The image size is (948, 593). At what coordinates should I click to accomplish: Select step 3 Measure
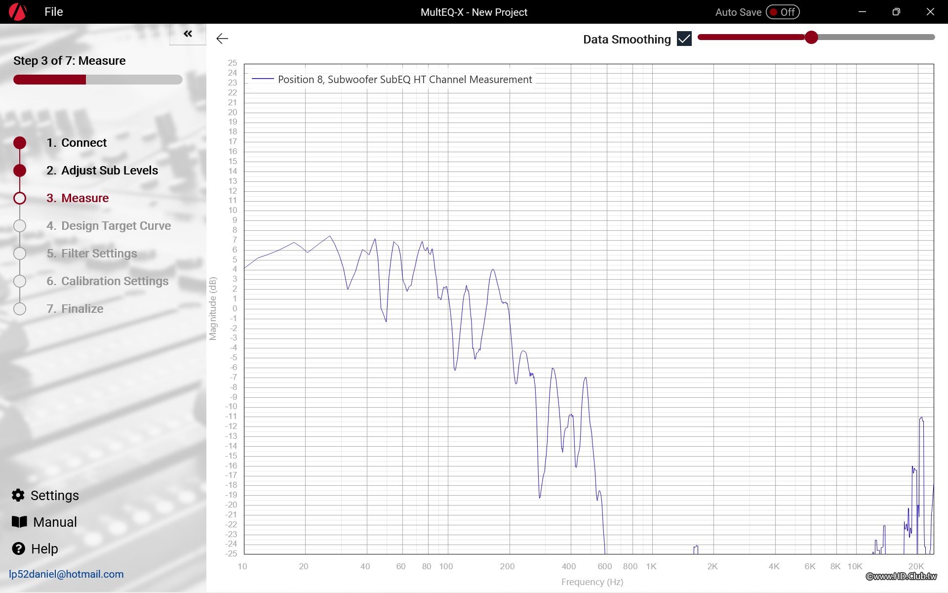pyautogui.click(x=78, y=198)
